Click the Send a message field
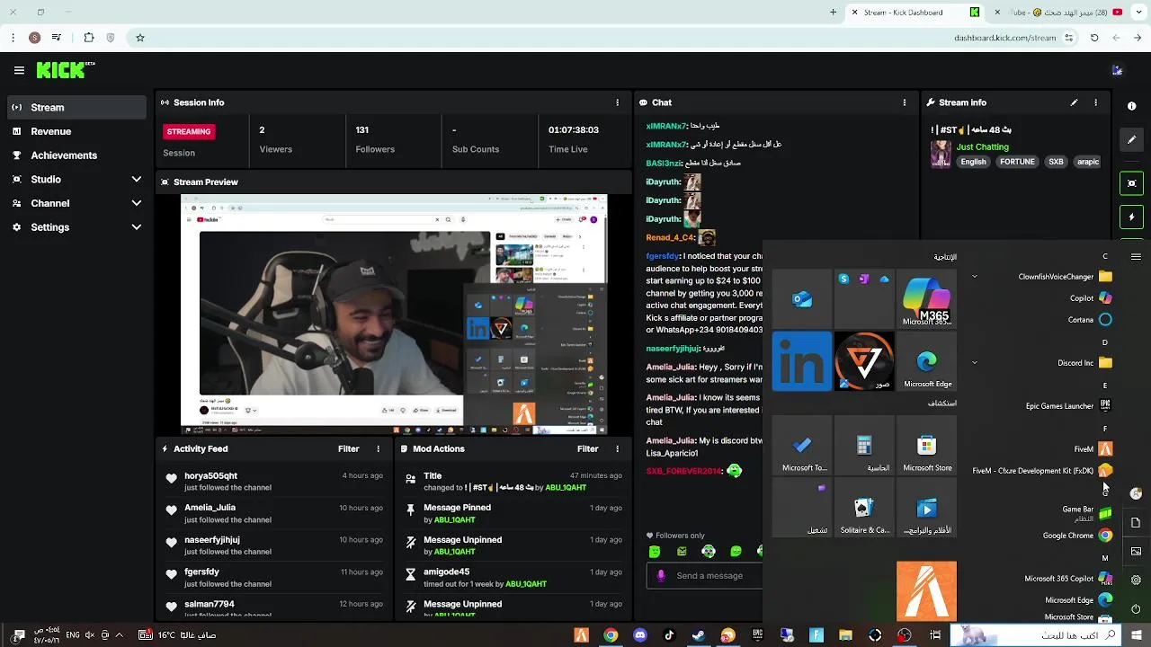Viewport: 1151px width, 647px height. click(704, 576)
